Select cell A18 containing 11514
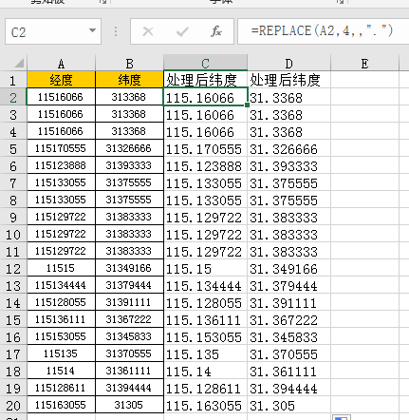Image resolution: width=409 pixels, height=420 pixels. (61, 371)
